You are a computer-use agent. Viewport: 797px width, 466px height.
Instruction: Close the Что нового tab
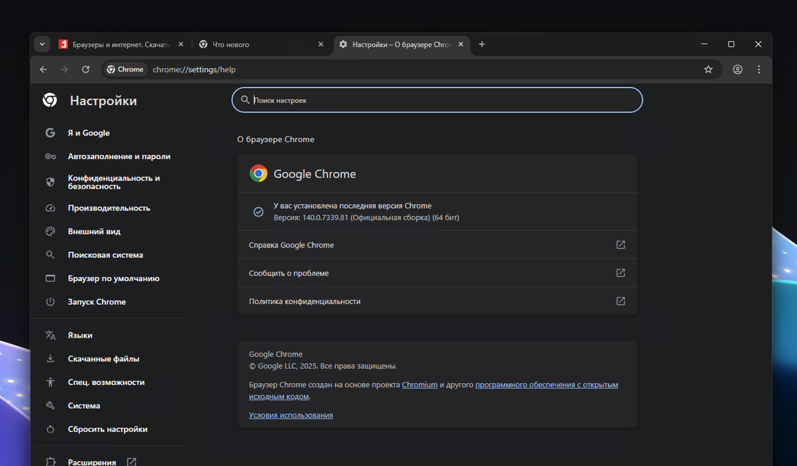point(321,45)
